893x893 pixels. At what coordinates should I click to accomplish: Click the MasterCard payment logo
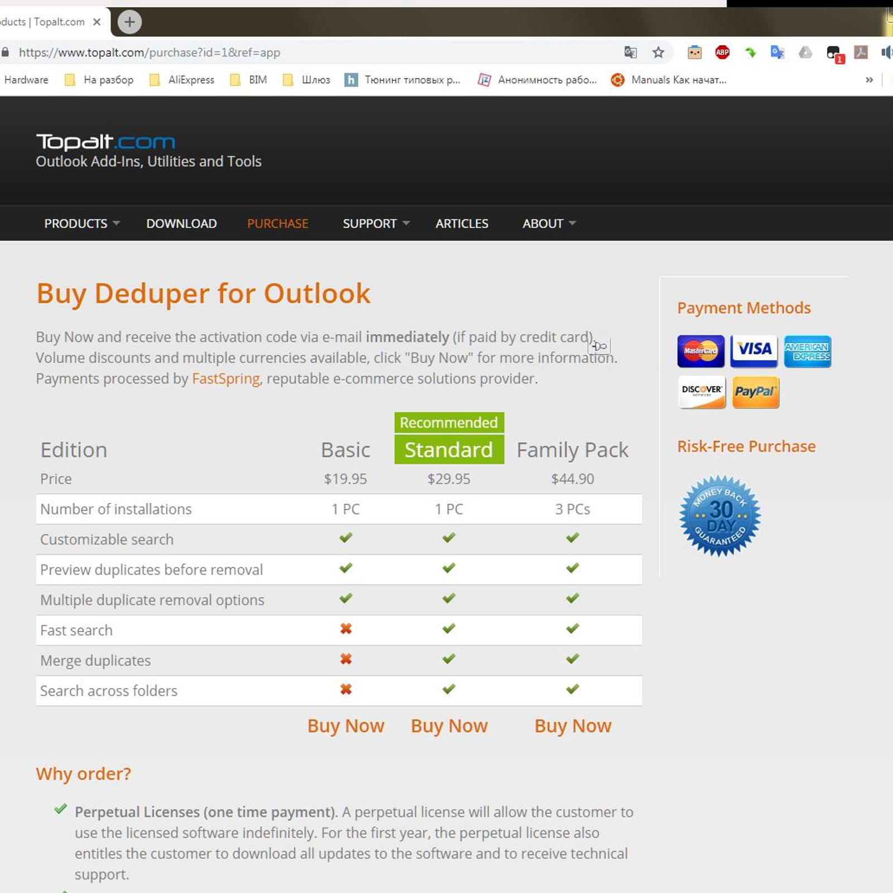[x=701, y=351]
